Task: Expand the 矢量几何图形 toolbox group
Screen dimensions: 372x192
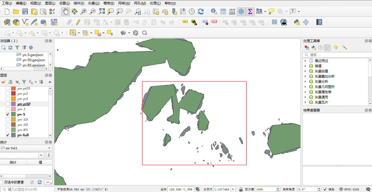Action: (305, 87)
